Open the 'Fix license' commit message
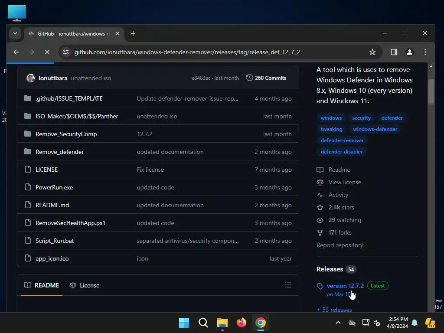Screen dimensions: 444x333 (150, 170)
